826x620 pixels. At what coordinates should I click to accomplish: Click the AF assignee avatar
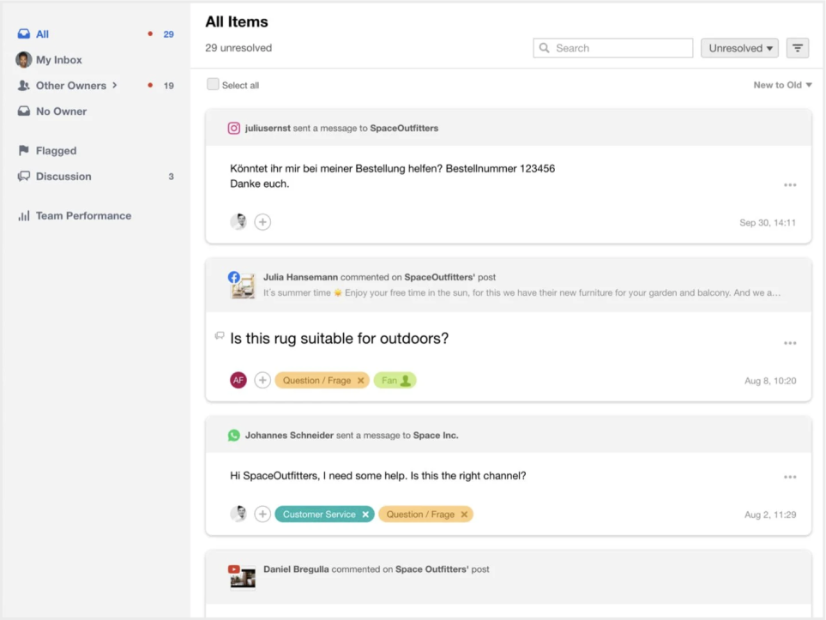coord(238,380)
